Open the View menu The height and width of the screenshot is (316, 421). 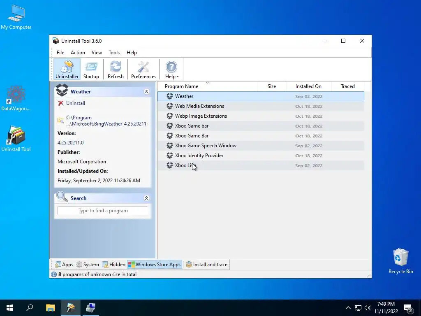click(x=97, y=53)
